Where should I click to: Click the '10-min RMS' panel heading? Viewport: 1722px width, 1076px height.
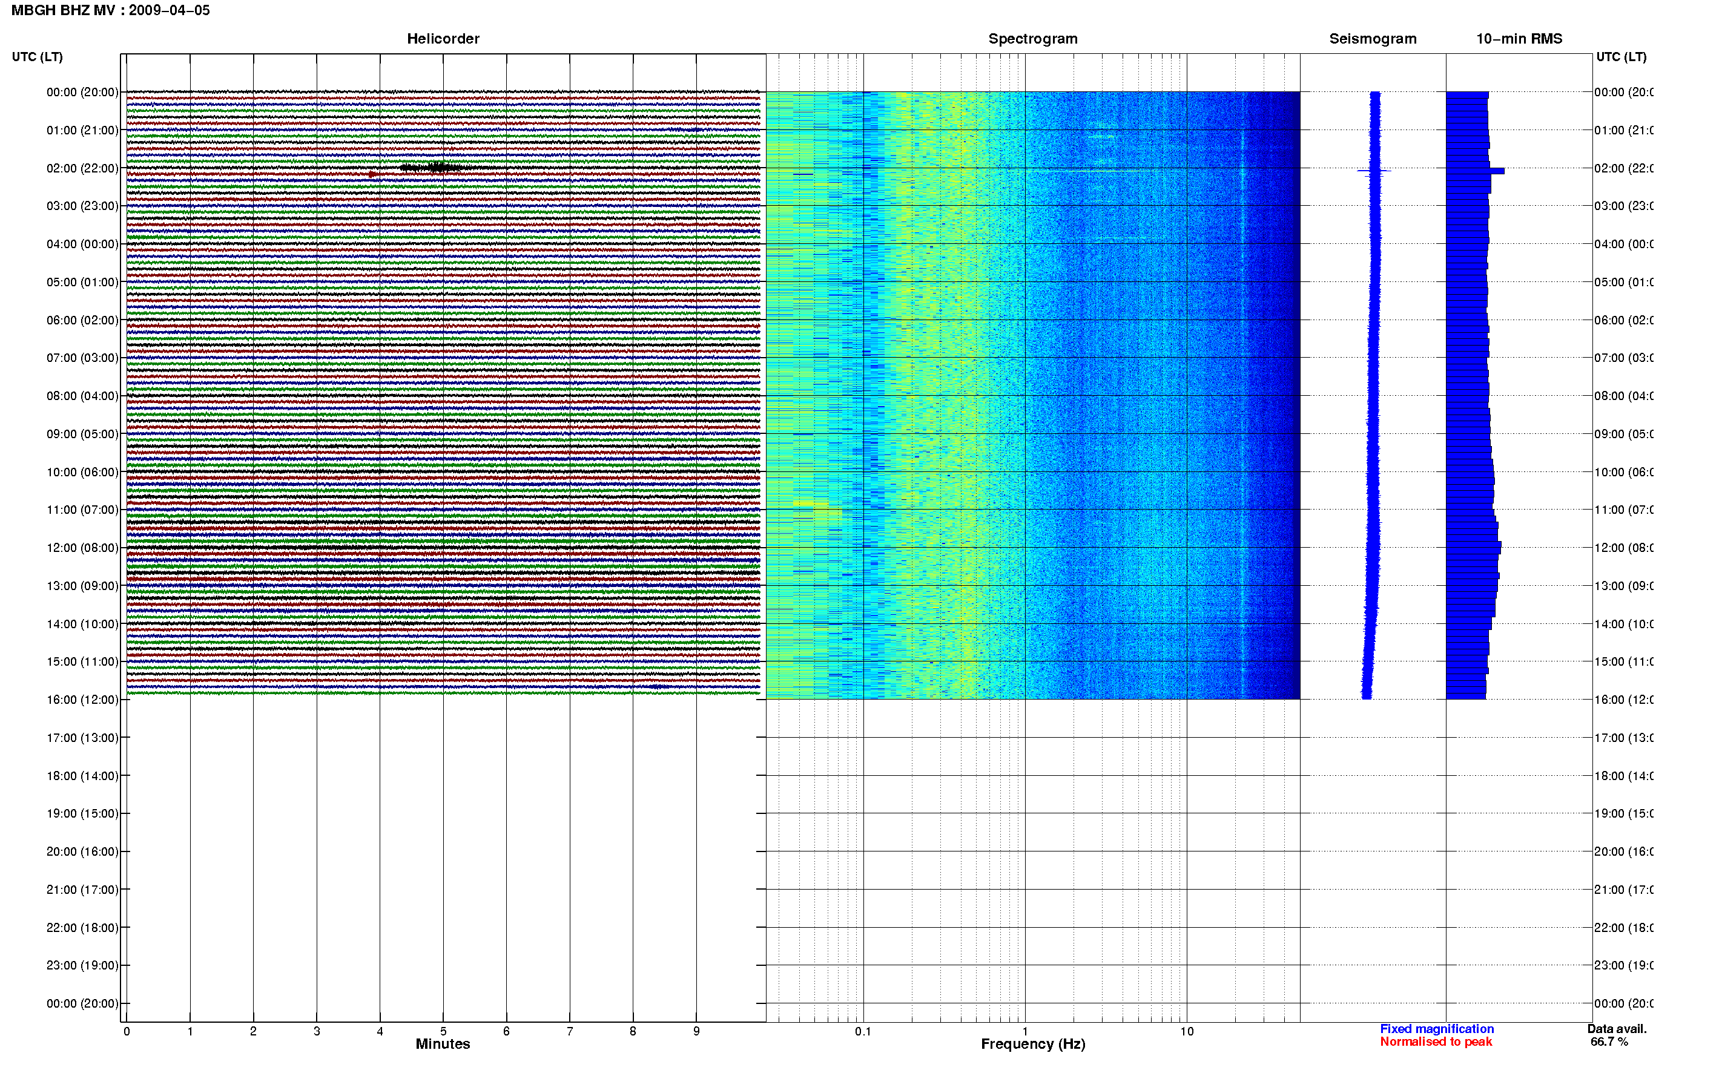[x=1519, y=39]
